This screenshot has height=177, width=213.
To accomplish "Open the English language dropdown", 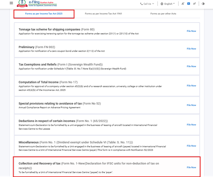I will (x=168, y=4).
